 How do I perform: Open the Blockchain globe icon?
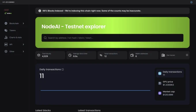[x=6, y=23]
